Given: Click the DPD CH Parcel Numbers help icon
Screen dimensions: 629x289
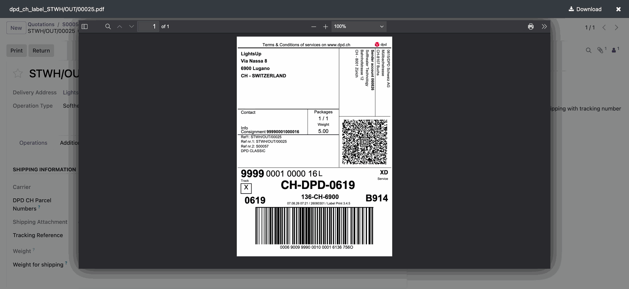Looking at the screenshot, I should coord(39,207).
